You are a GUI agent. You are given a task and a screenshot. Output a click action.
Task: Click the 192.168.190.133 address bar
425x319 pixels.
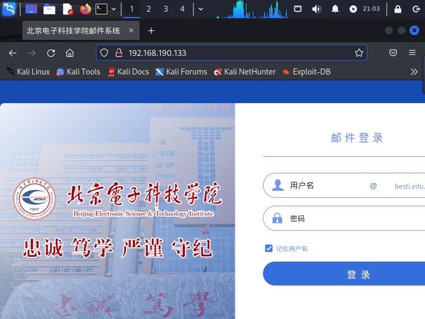point(232,53)
